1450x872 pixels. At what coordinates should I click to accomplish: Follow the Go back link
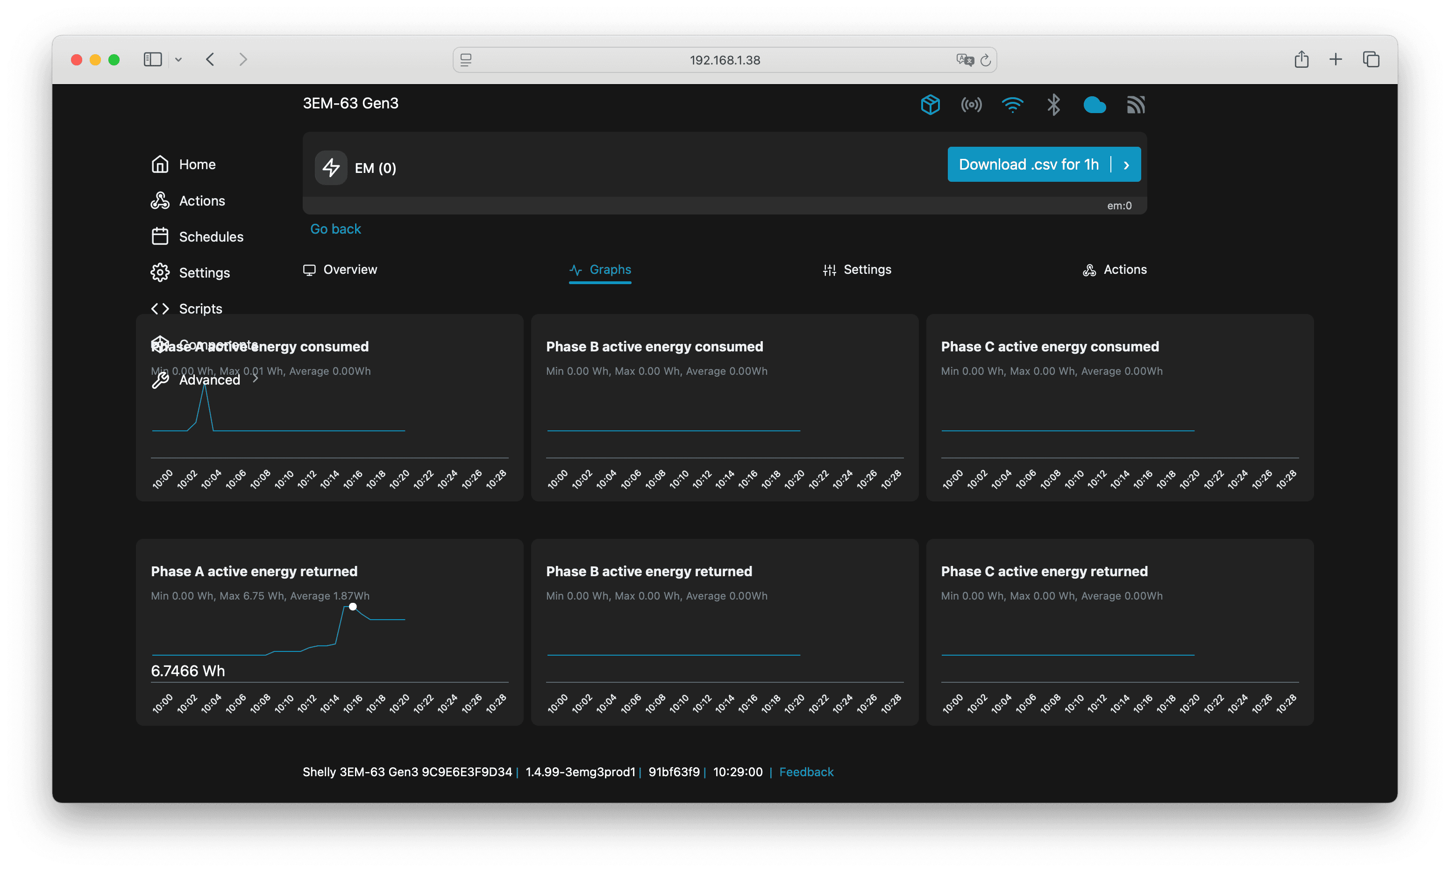pos(335,229)
